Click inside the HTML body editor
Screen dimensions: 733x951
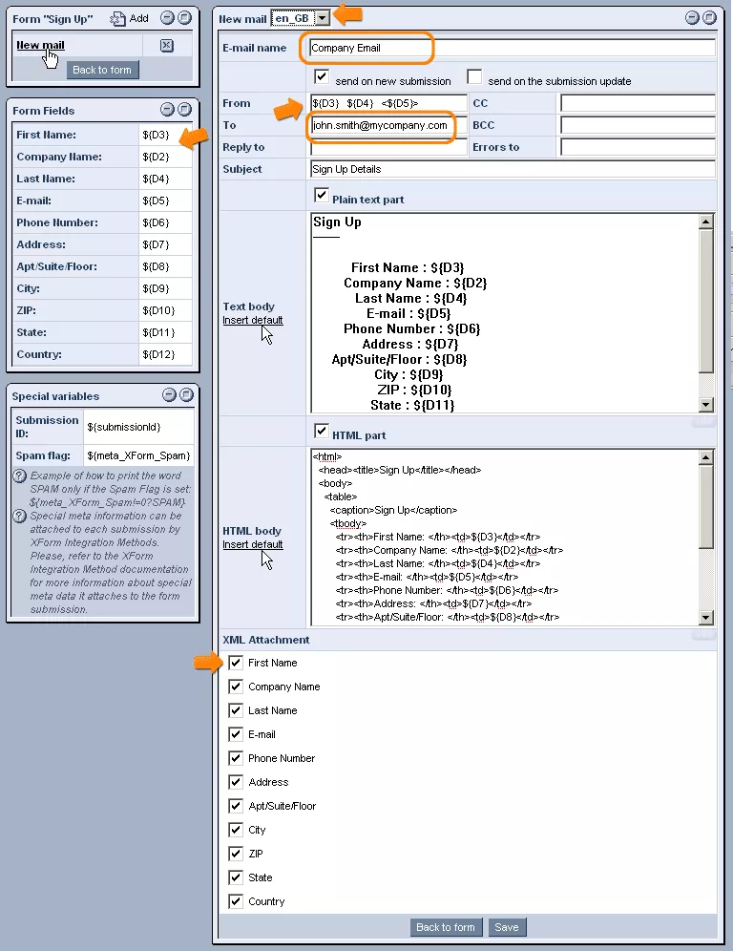(x=505, y=538)
